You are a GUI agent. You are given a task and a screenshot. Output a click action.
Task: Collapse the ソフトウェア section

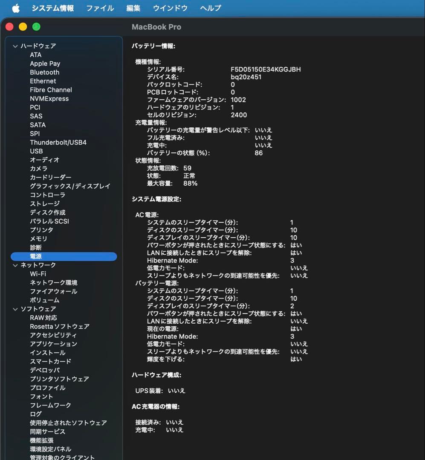point(15,309)
